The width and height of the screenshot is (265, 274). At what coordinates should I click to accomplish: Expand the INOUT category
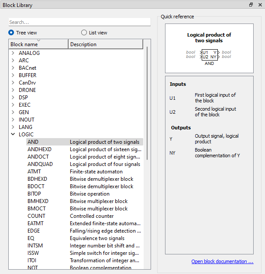13,119
